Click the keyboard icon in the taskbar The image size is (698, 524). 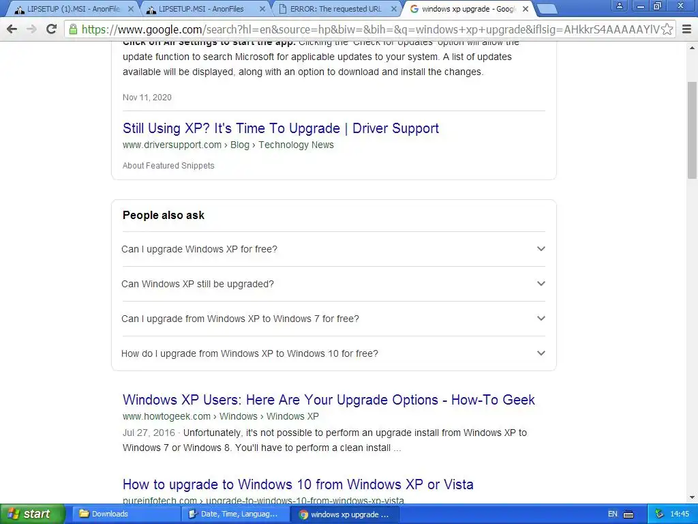pyautogui.click(x=628, y=514)
